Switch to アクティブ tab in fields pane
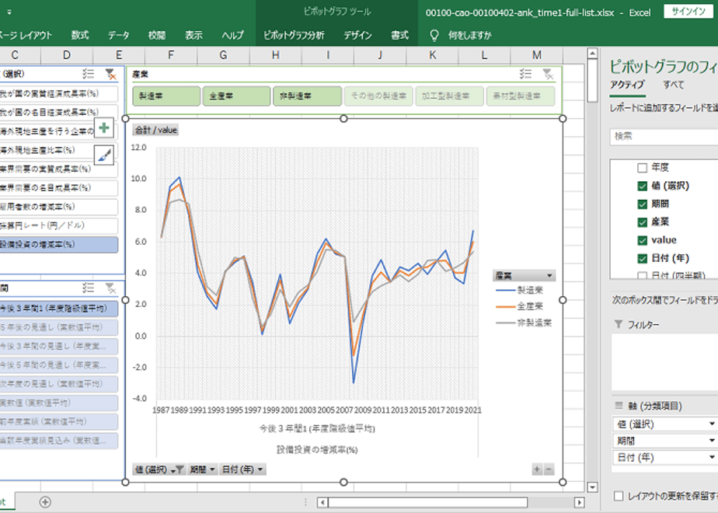Viewport: 718px width, 513px height. point(627,85)
